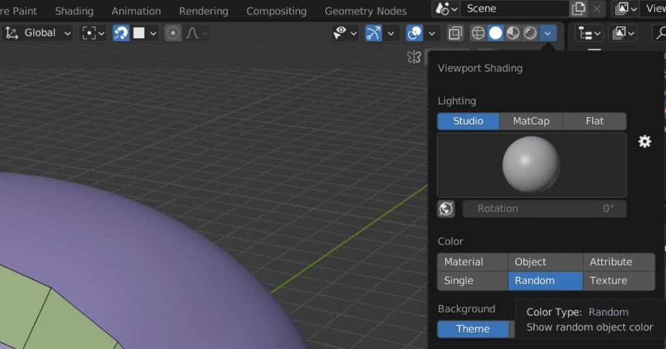
Task: Select Single color type
Action: click(x=472, y=281)
